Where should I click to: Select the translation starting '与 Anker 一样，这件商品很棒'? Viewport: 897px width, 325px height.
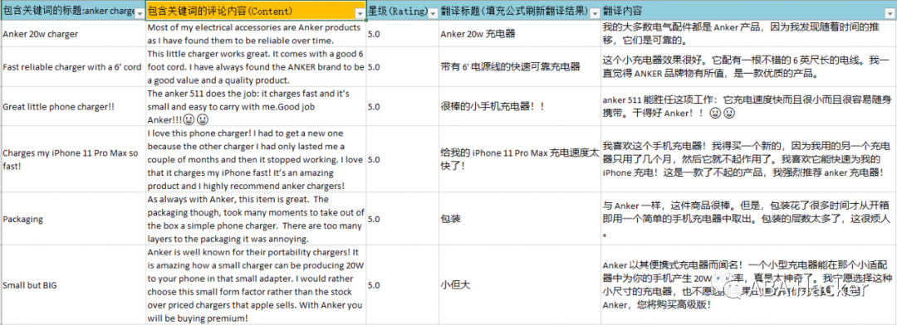click(748, 219)
